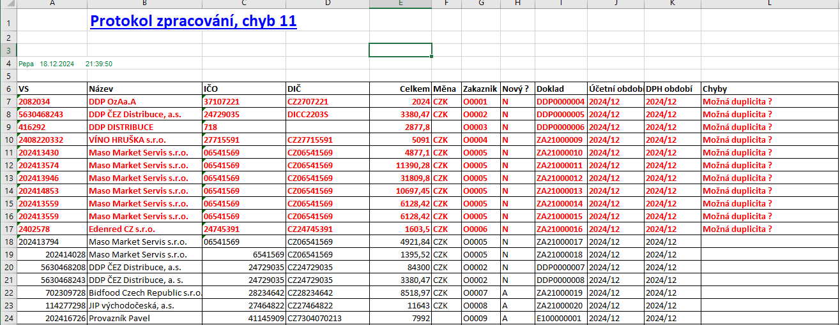
Task: Select DIČ cell 'DICC2203S'
Action: click(x=327, y=114)
